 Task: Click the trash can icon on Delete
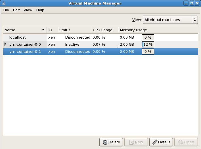pyautogui.click(x=105, y=142)
